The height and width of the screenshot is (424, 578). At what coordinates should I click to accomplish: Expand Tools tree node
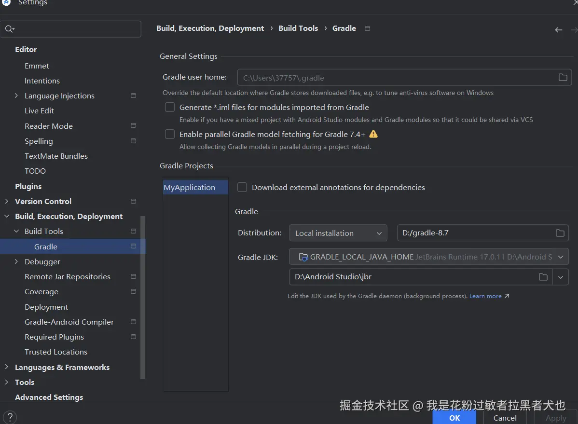click(7, 383)
